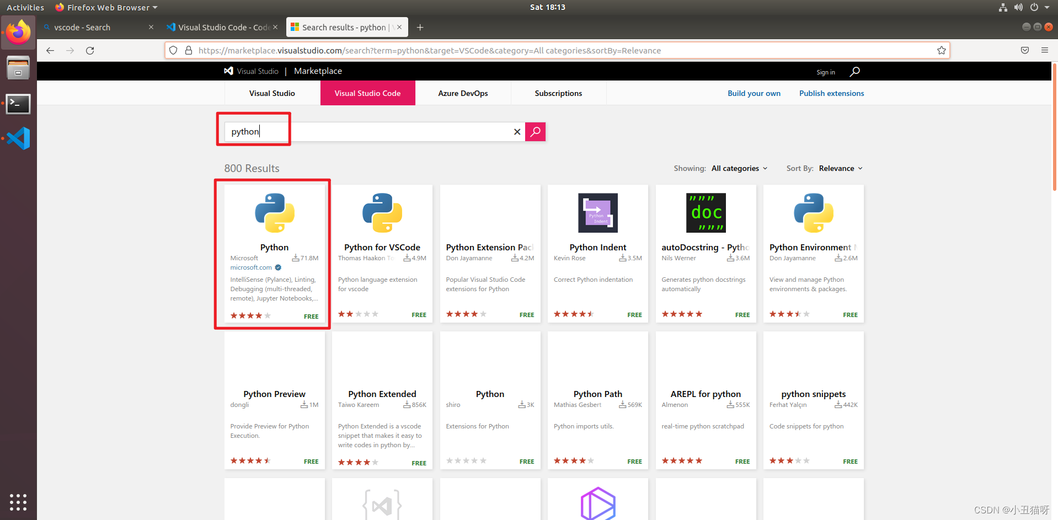The width and height of the screenshot is (1058, 520).
Task: Go back to the previous page
Action: [50, 50]
